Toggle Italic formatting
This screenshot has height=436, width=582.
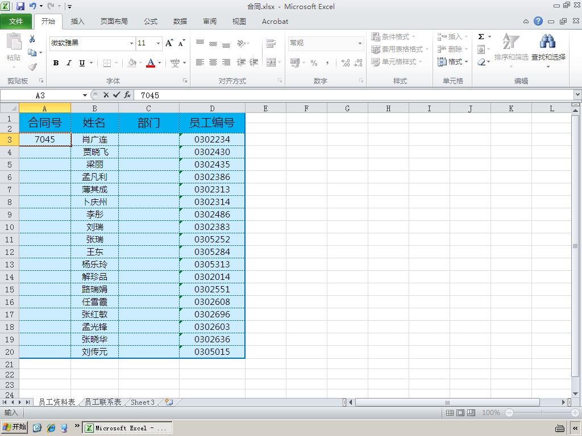pos(69,62)
